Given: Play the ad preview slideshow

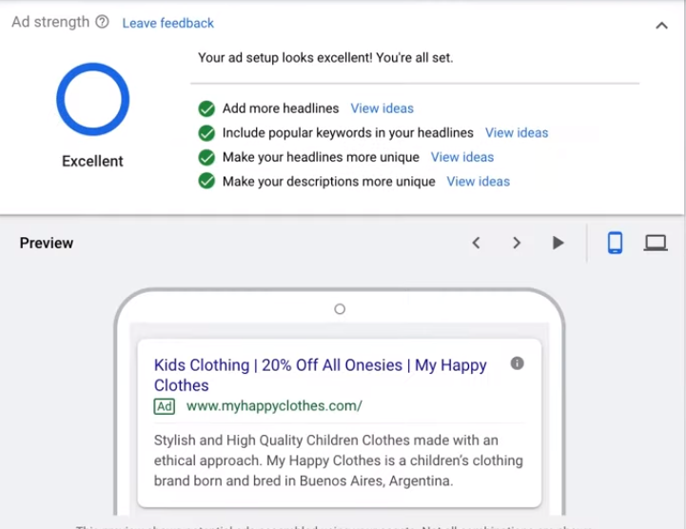Looking at the screenshot, I should 558,243.
